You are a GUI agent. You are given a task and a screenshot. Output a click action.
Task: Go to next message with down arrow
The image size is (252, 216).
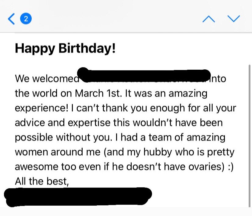coord(234,19)
